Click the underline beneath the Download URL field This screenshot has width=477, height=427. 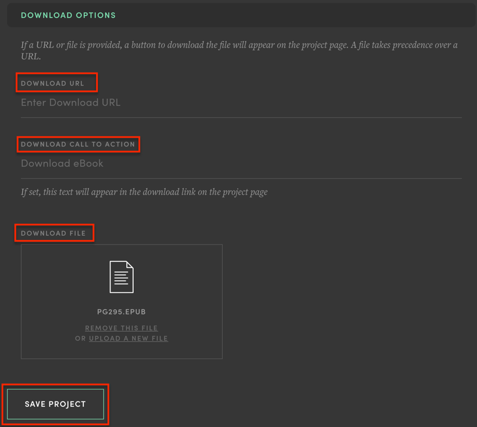coord(241,117)
